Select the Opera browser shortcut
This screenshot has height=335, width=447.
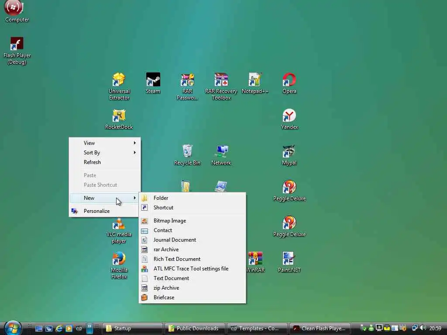point(289,83)
